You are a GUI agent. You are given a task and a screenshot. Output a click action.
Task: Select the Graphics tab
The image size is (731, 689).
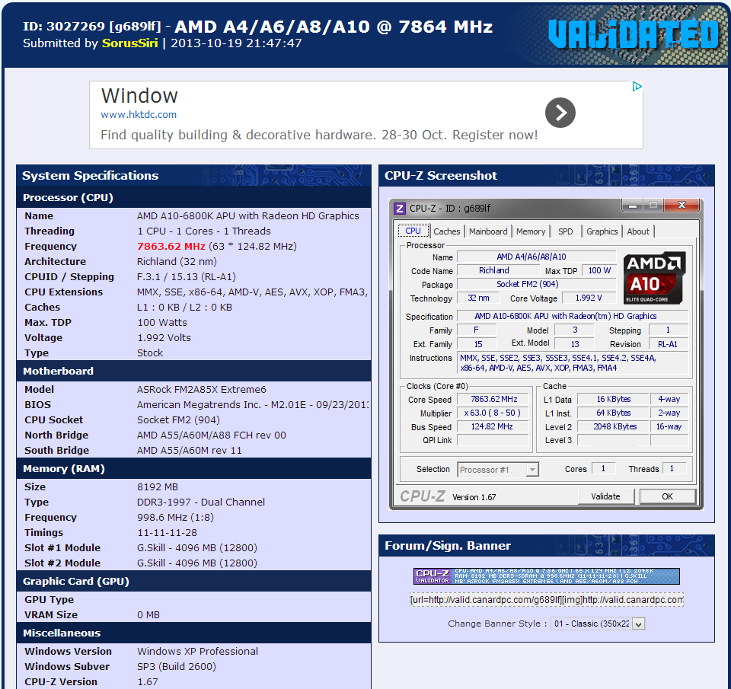click(602, 231)
